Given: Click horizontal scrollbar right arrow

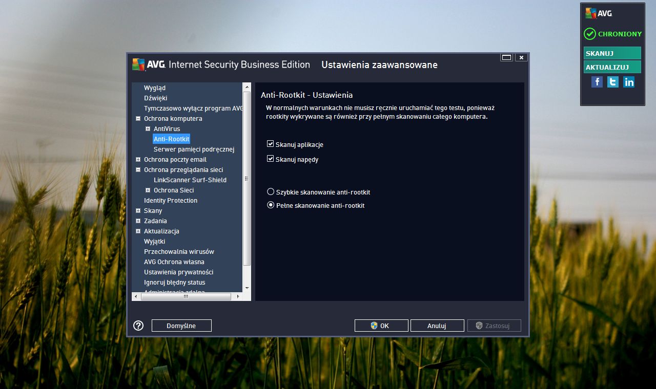Looking at the screenshot, I should click(x=238, y=296).
